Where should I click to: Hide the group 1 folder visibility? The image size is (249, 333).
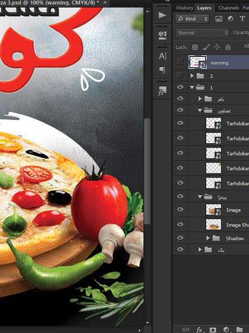point(180,87)
